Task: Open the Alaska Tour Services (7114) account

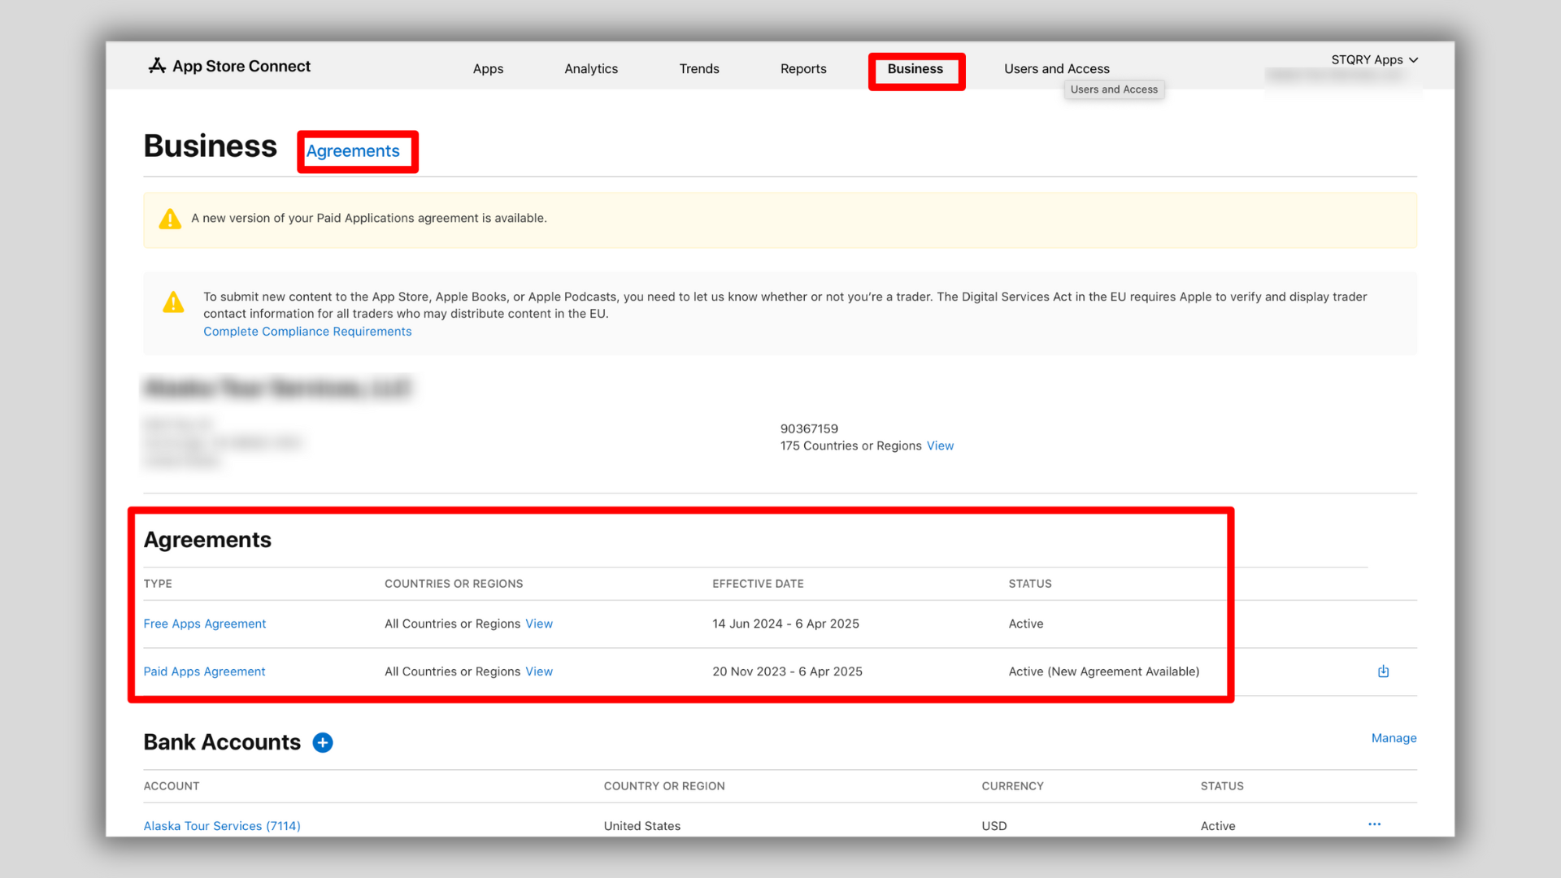Action: coord(222,826)
